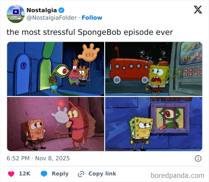The image size is (209, 182).
Task: Open the 12K likes count
Action: (25, 174)
